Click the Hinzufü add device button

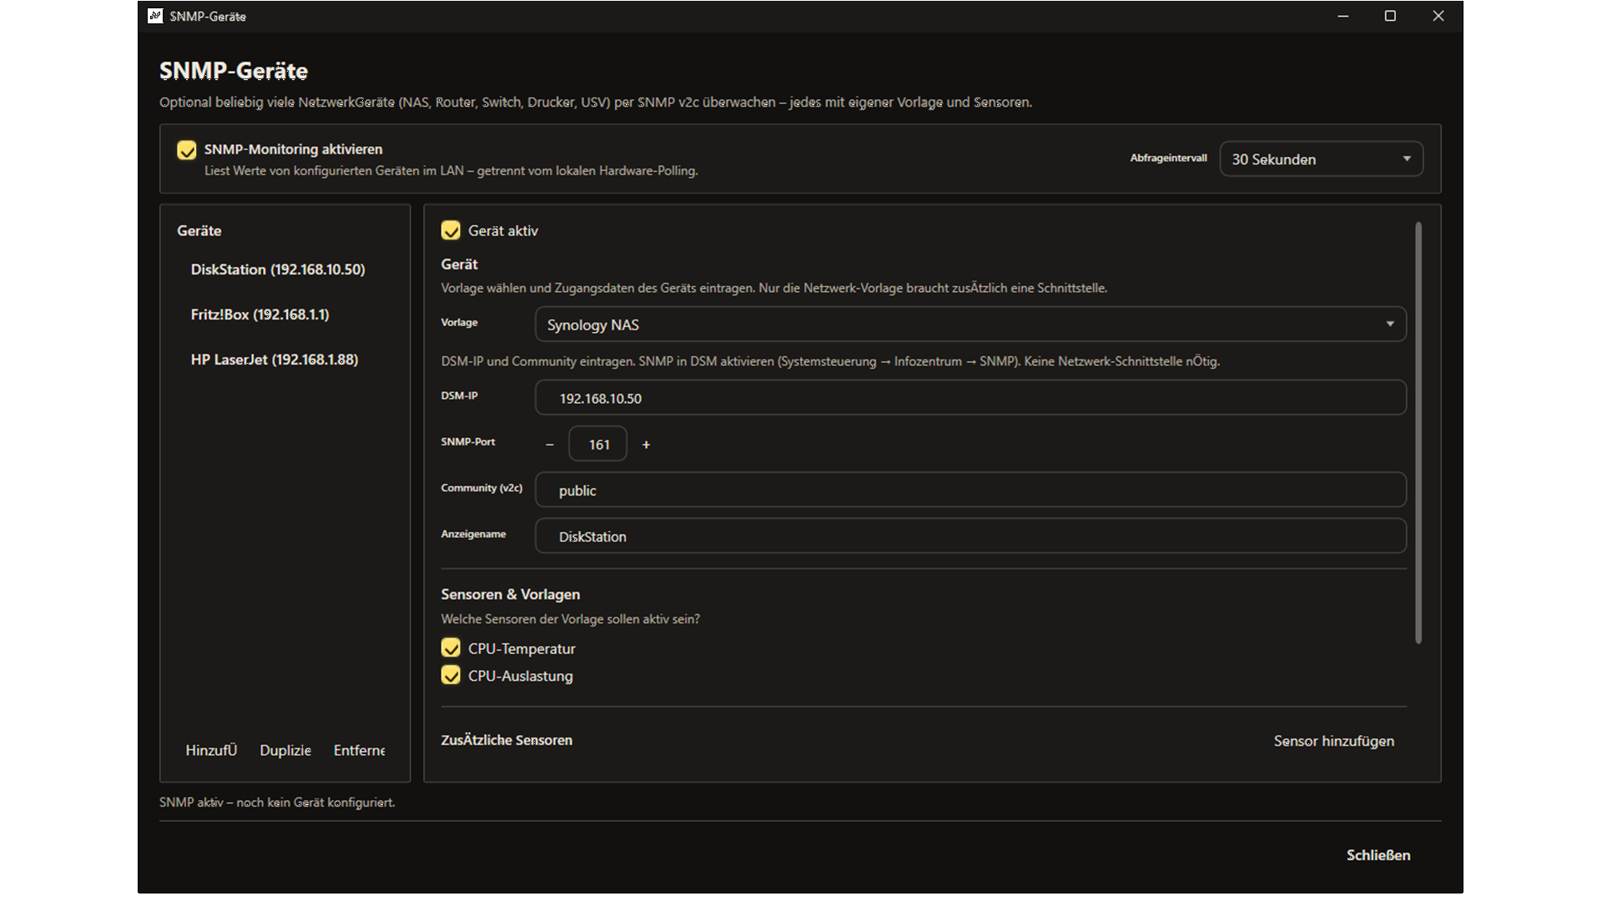click(211, 750)
